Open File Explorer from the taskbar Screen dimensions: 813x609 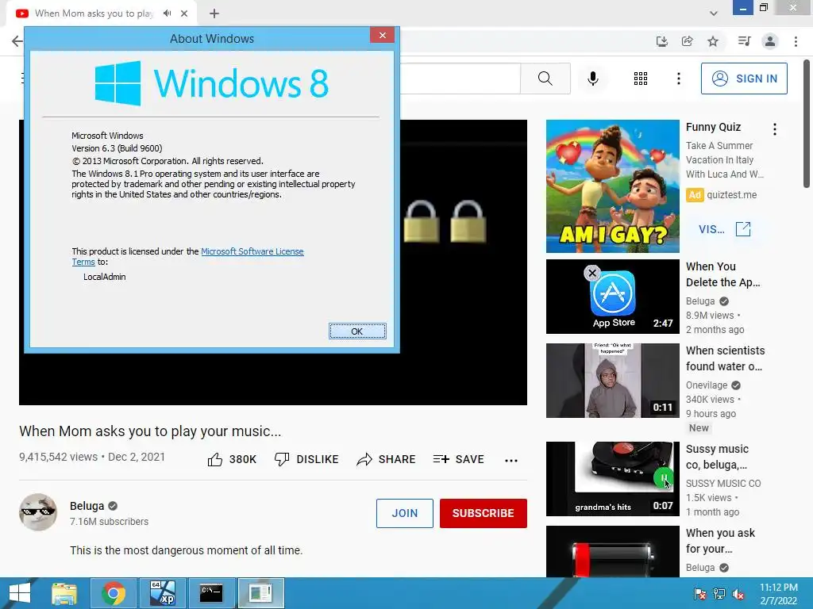coord(64,593)
